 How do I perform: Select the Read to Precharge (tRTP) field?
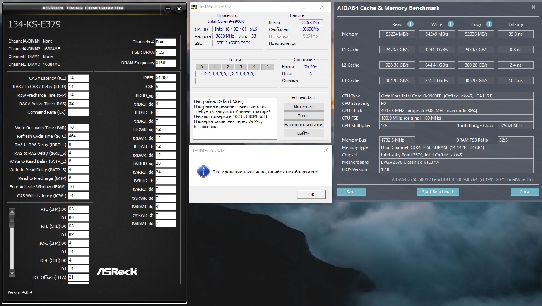tap(79, 178)
